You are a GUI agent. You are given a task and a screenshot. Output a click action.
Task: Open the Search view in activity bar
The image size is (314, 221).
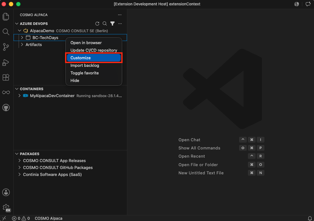6,32
